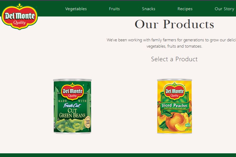Screen dimensions: 236x157
Task: Click the small green Non-GMO badge on peaches can
Action: 188,125
